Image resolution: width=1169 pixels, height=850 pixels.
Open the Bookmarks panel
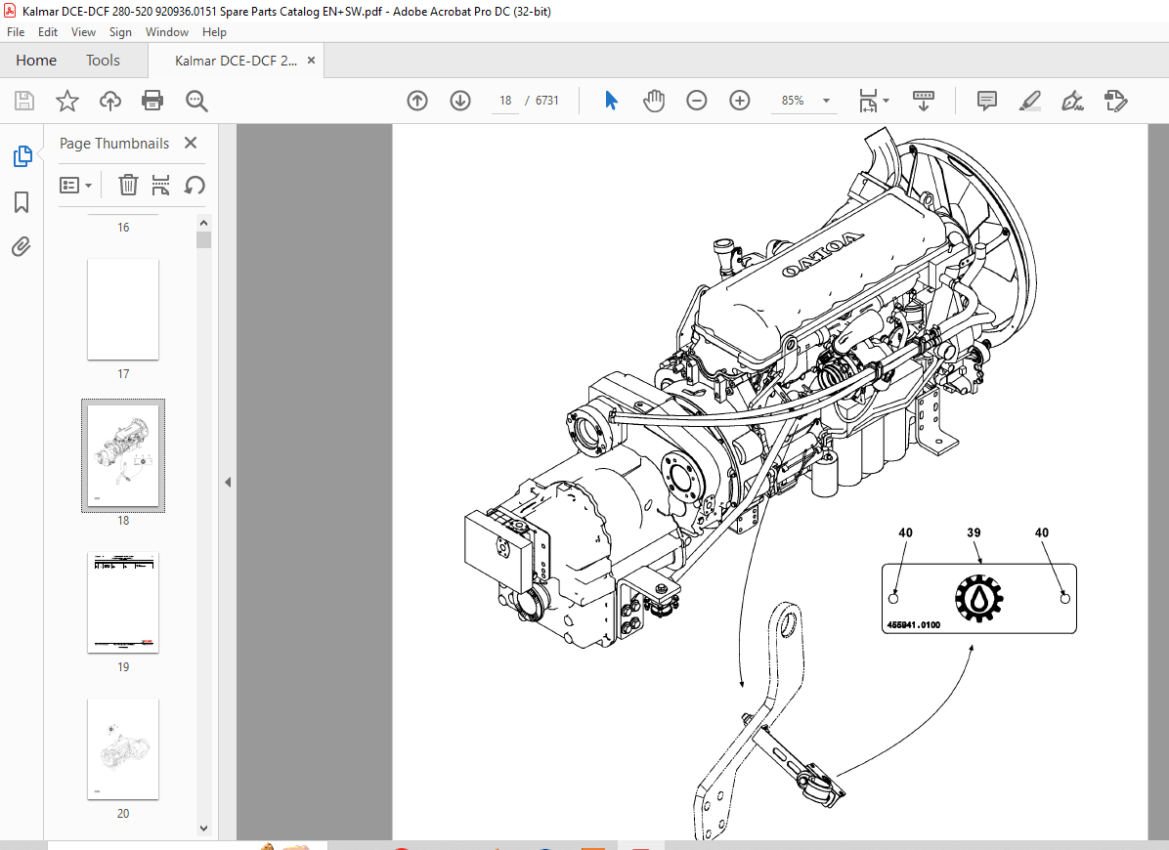(22, 202)
